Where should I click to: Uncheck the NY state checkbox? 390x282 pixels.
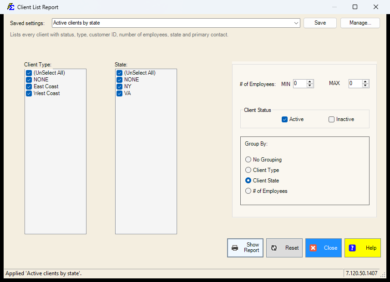(x=119, y=86)
